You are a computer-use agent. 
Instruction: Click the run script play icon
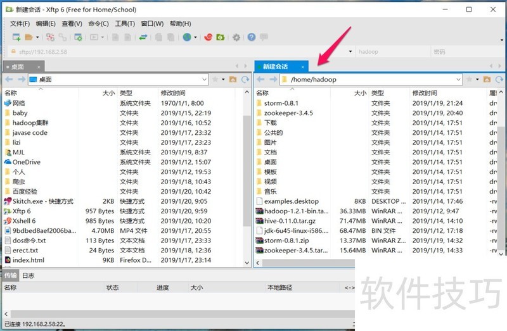pos(94,37)
